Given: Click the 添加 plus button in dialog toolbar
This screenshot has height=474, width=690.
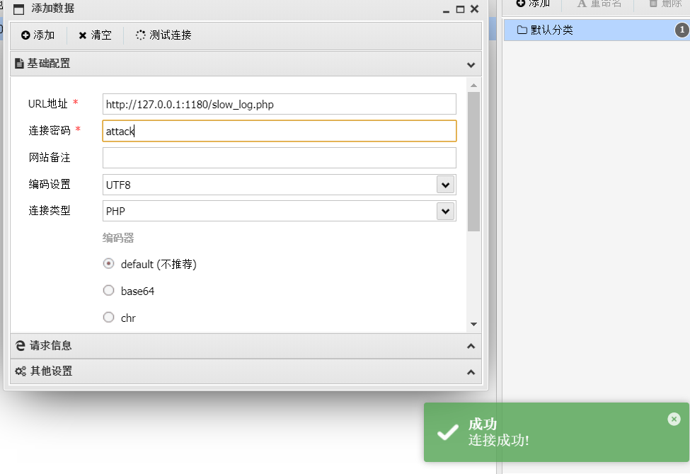Looking at the screenshot, I should tap(38, 35).
